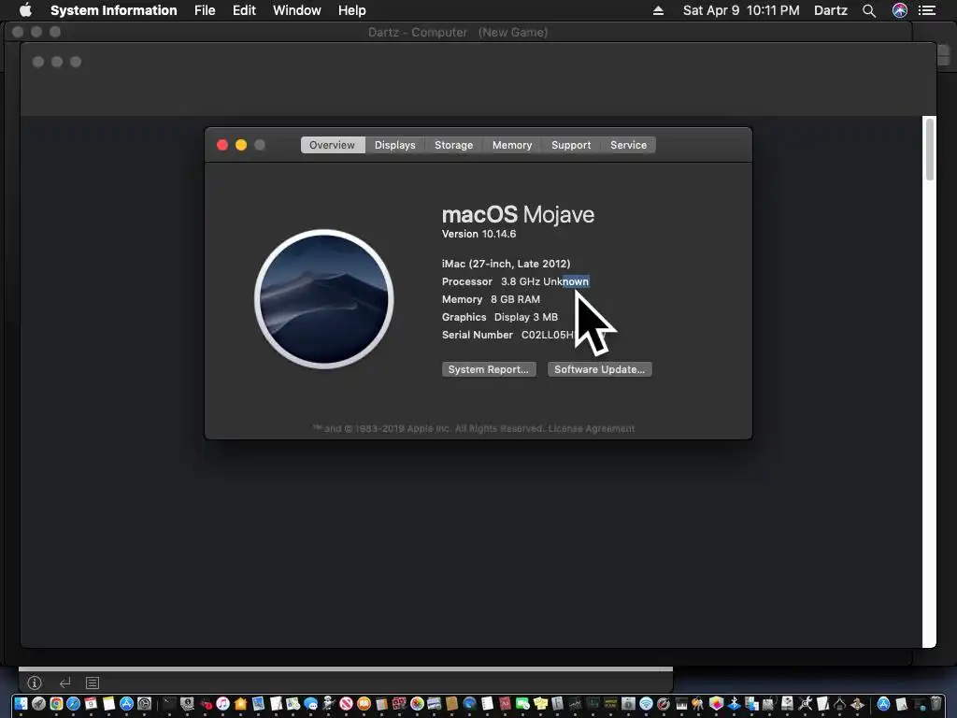Click the Software Update... button
Screen dimensions: 957x718
(599, 369)
